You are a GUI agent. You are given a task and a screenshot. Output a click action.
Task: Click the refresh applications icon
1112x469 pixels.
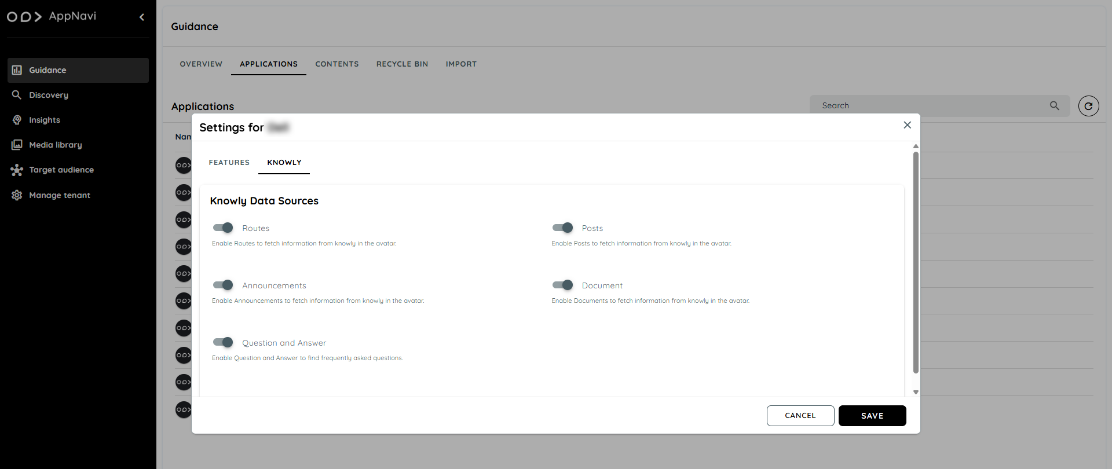pos(1088,106)
